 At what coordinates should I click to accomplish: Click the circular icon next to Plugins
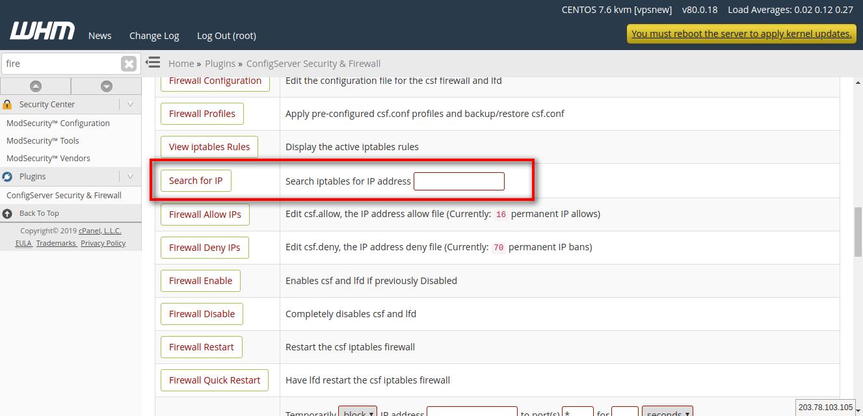tap(7, 176)
